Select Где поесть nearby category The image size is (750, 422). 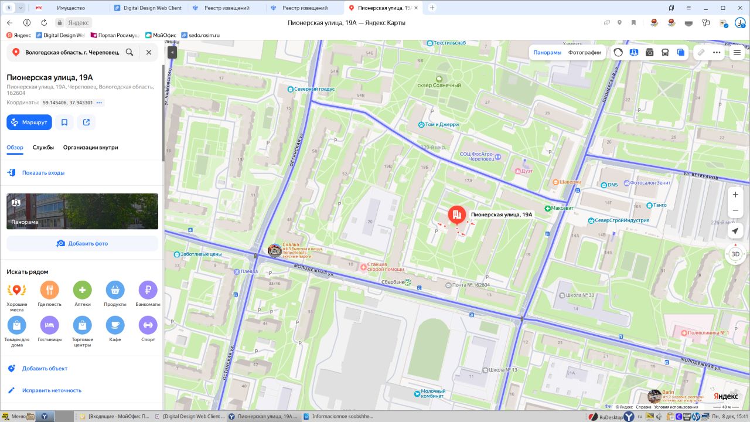pyautogui.click(x=49, y=295)
